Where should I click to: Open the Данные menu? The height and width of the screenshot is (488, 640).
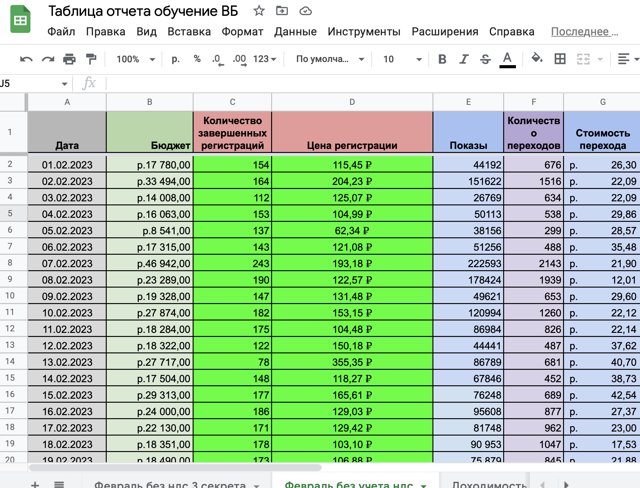point(295,32)
